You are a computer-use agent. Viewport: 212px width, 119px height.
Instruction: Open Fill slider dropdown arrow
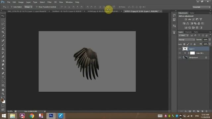click(210, 44)
